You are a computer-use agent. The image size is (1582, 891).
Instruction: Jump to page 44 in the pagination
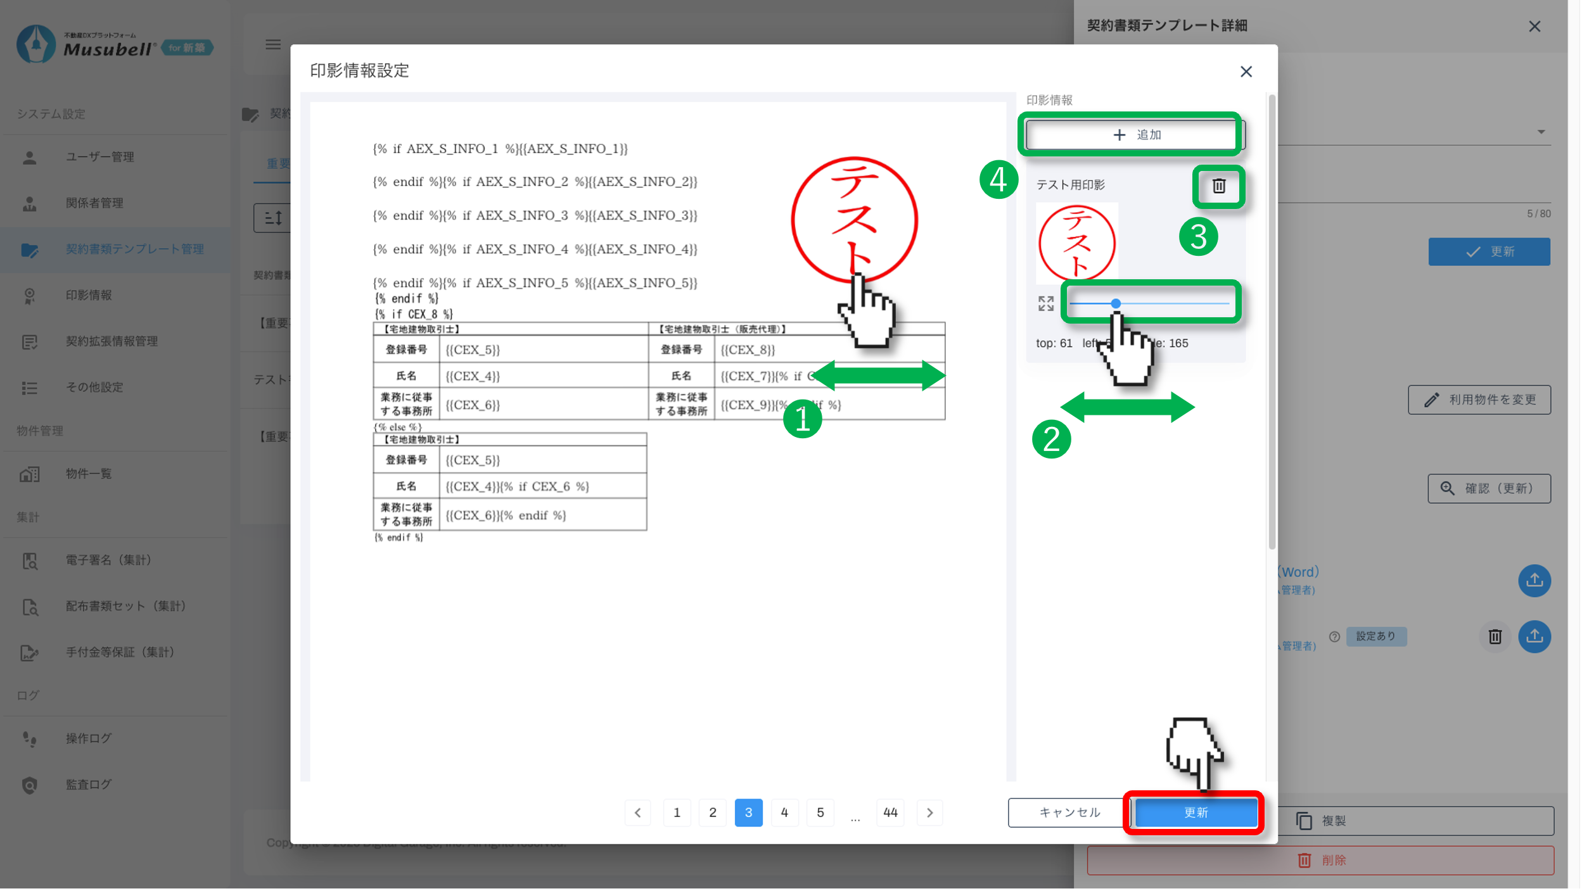[x=890, y=812]
